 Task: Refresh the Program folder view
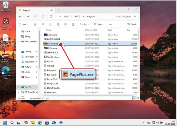pos(43,17)
